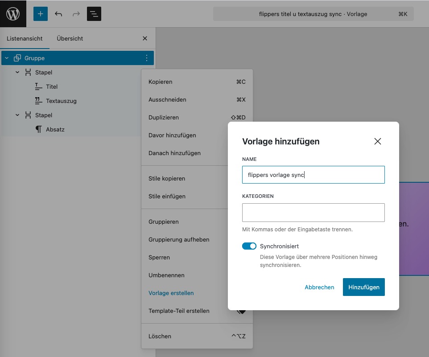The image size is (429, 357).
Task: Open the block inserter plus button
Action: [40, 14]
